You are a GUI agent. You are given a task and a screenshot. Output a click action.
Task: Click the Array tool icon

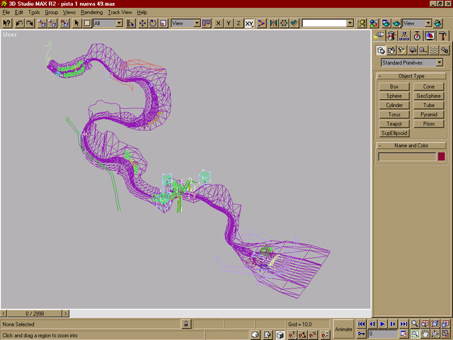click(284, 23)
